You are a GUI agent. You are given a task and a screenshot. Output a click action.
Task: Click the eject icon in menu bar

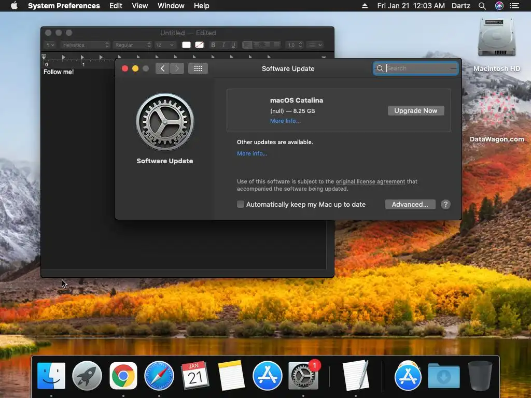point(365,6)
